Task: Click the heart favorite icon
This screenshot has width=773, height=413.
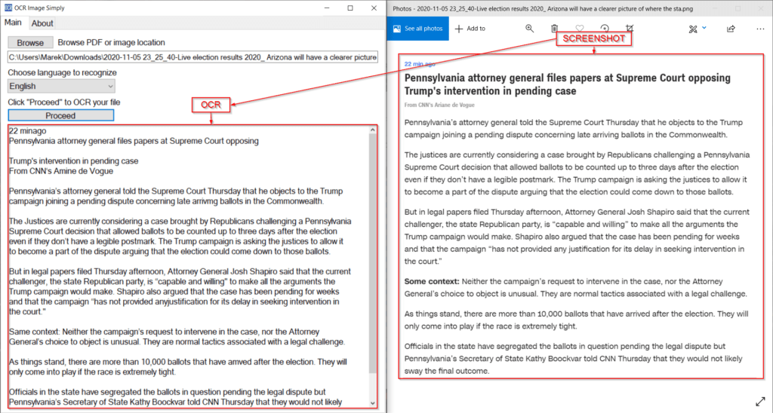Action: tap(579, 29)
